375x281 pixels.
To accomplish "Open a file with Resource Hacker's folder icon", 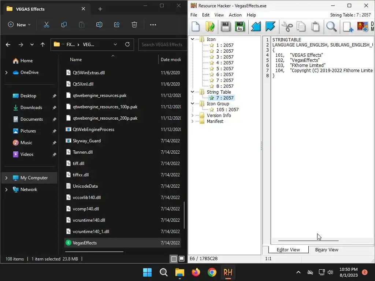I will [x=210, y=26].
